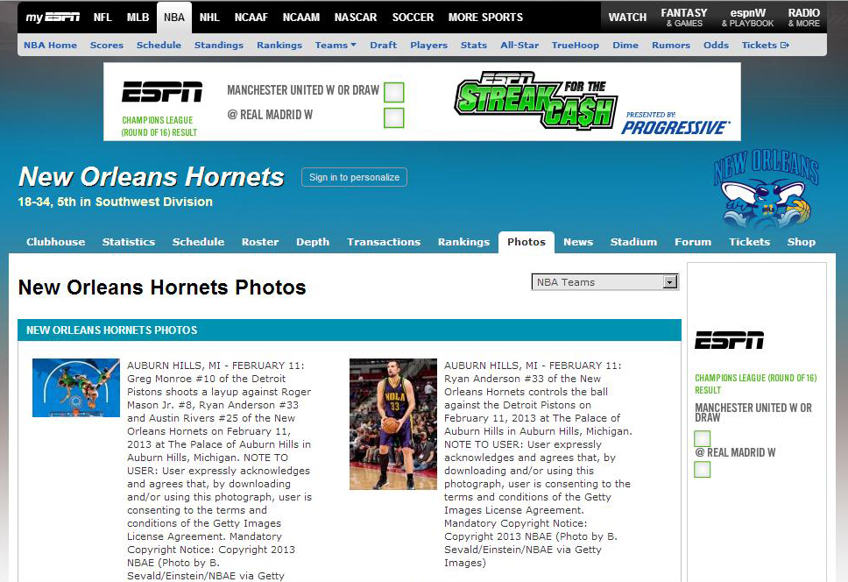Screen dimensions: 848x582
Task: Check the sidebar @ Real Madrid W box
Action: click(703, 470)
